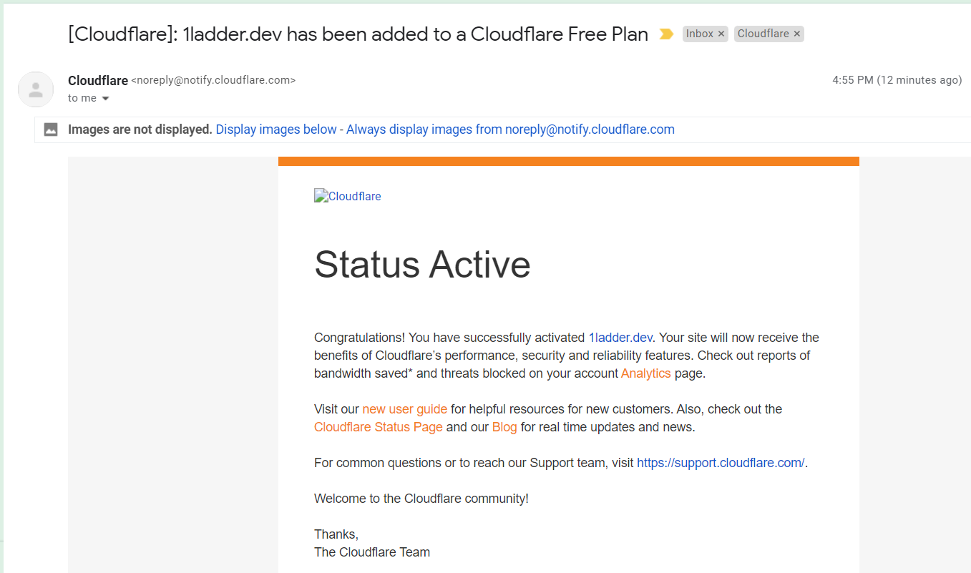The height and width of the screenshot is (573, 971).
Task: Click the sender's profile avatar
Action: [x=36, y=89]
